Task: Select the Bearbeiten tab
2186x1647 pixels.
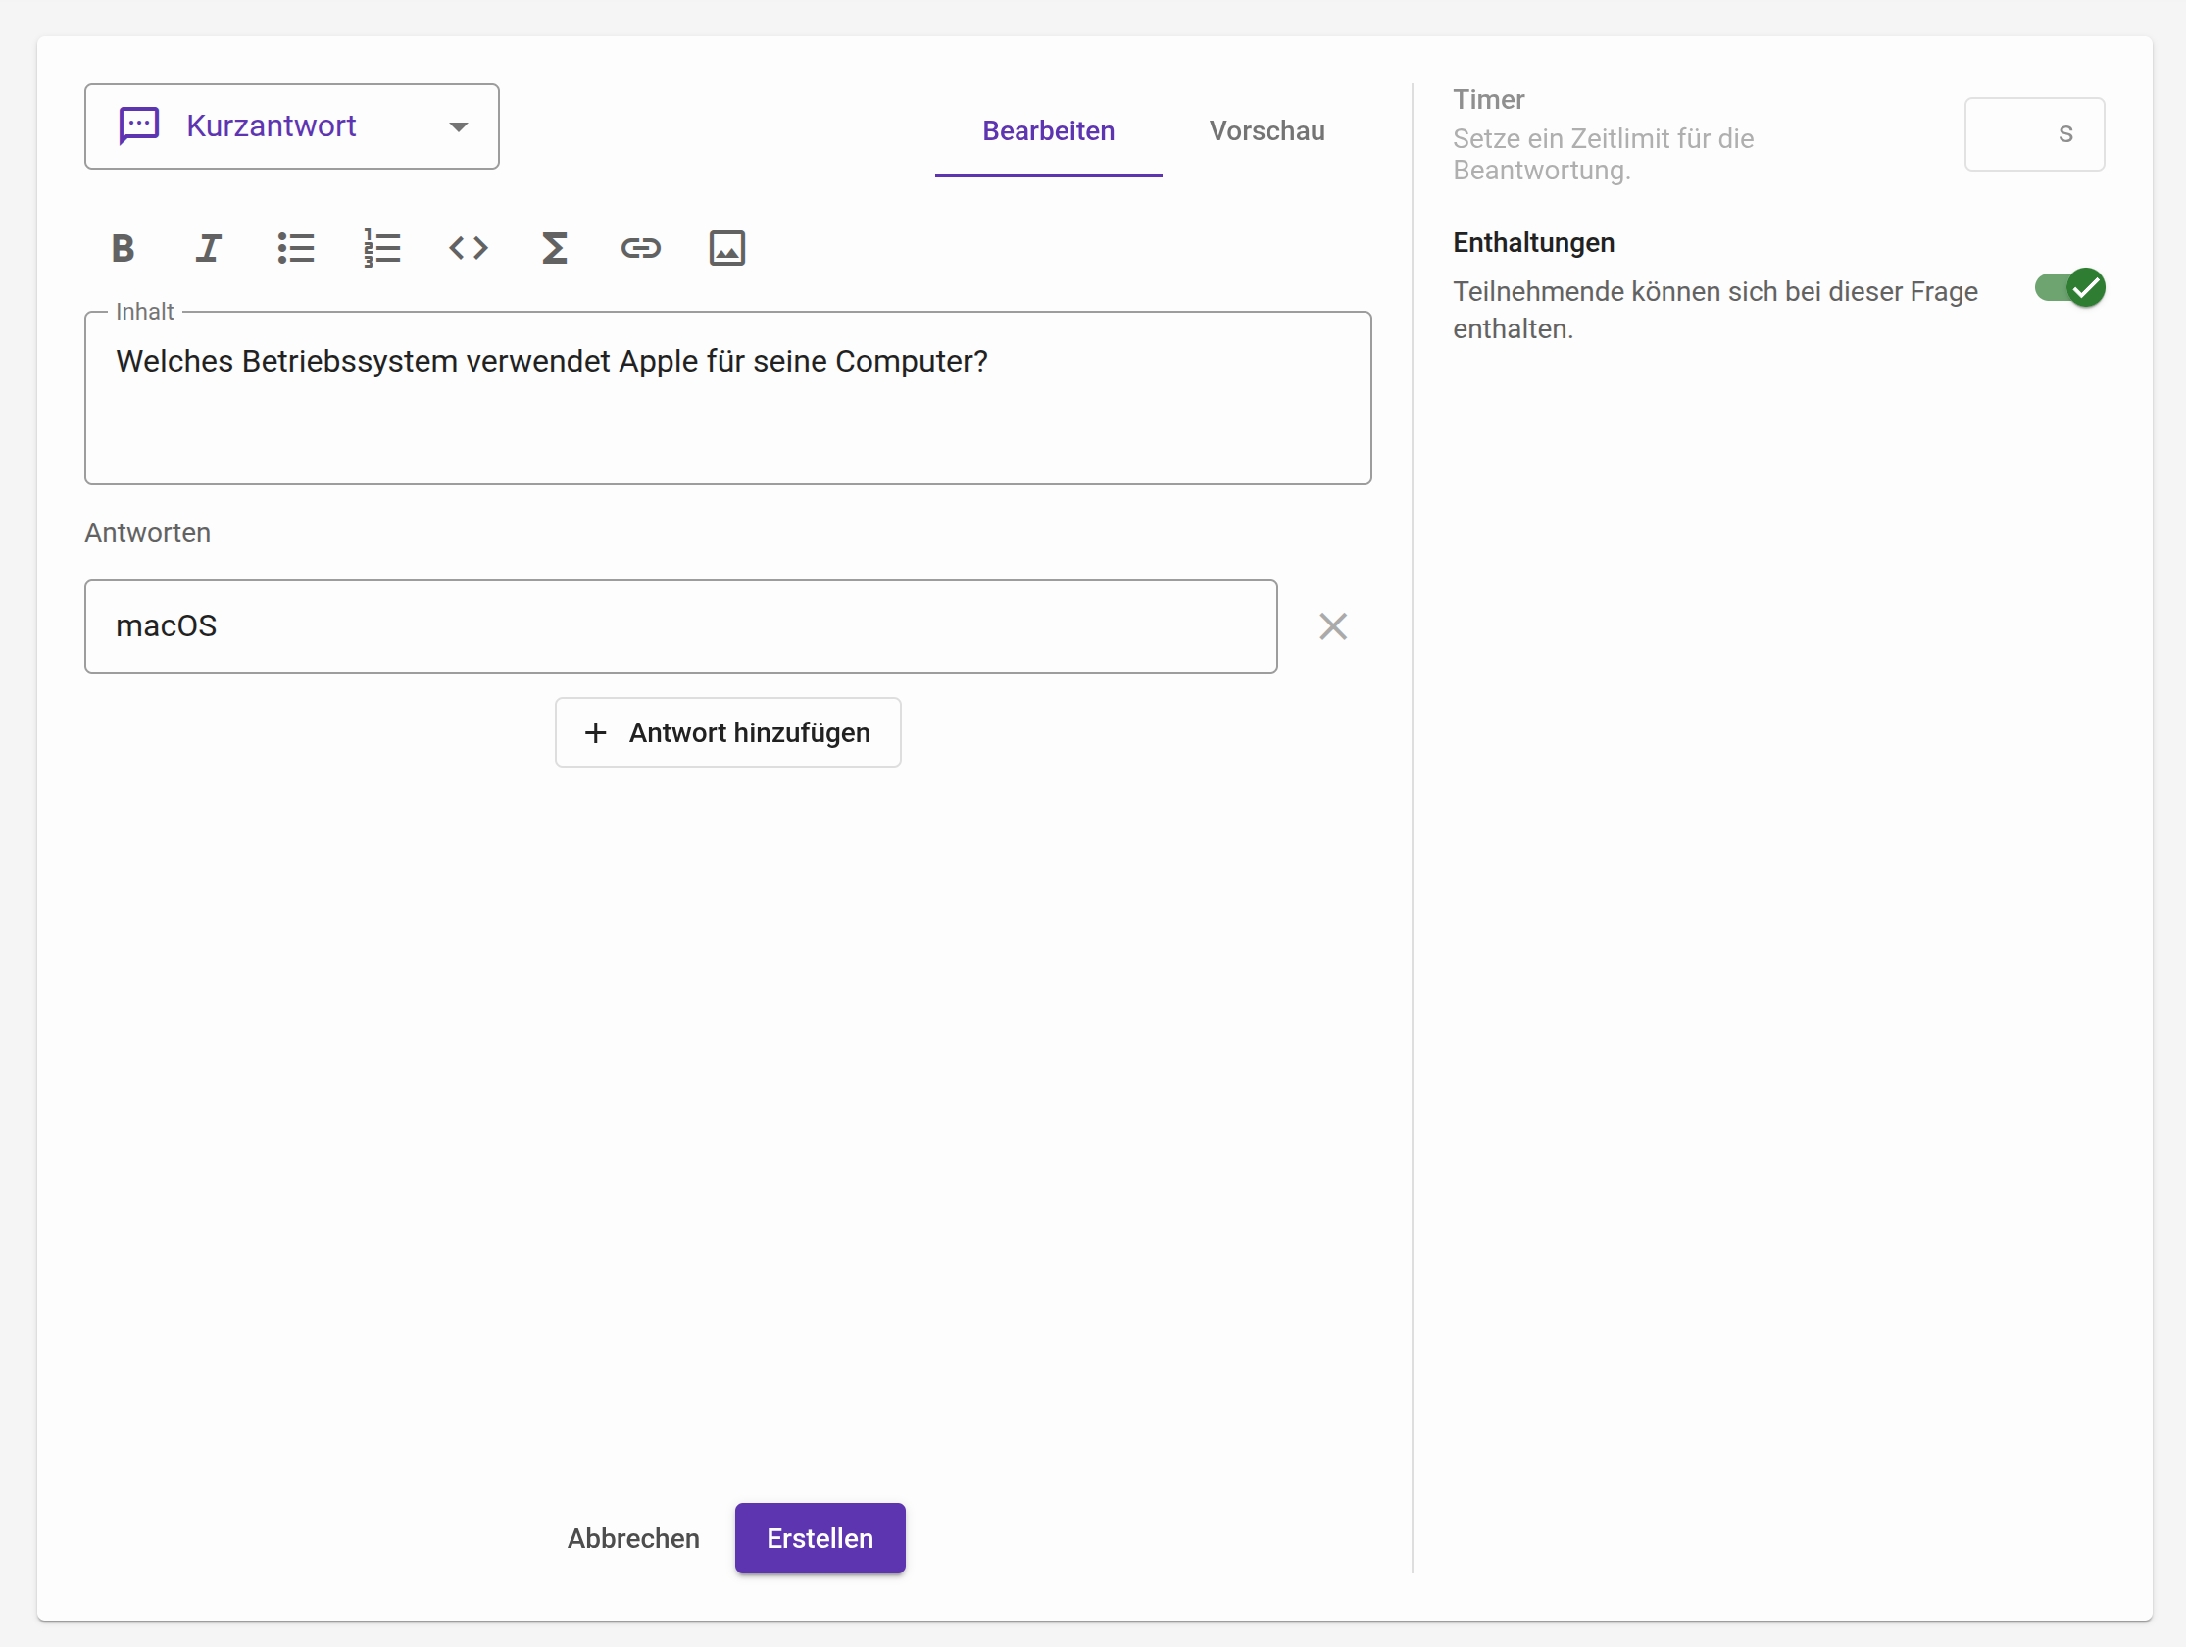Action: pyautogui.click(x=1048, y=131)
